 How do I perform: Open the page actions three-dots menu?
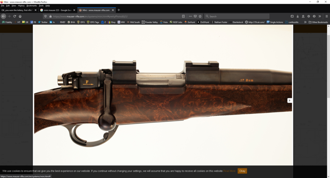190,16
